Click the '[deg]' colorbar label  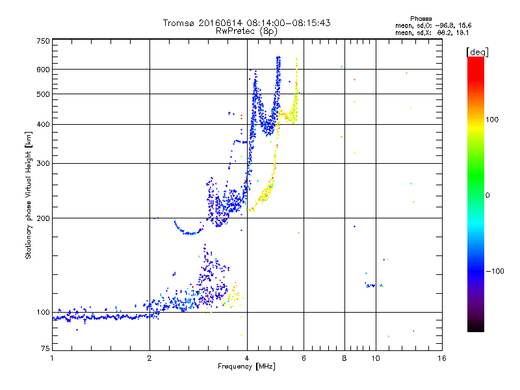pos(477,52)
